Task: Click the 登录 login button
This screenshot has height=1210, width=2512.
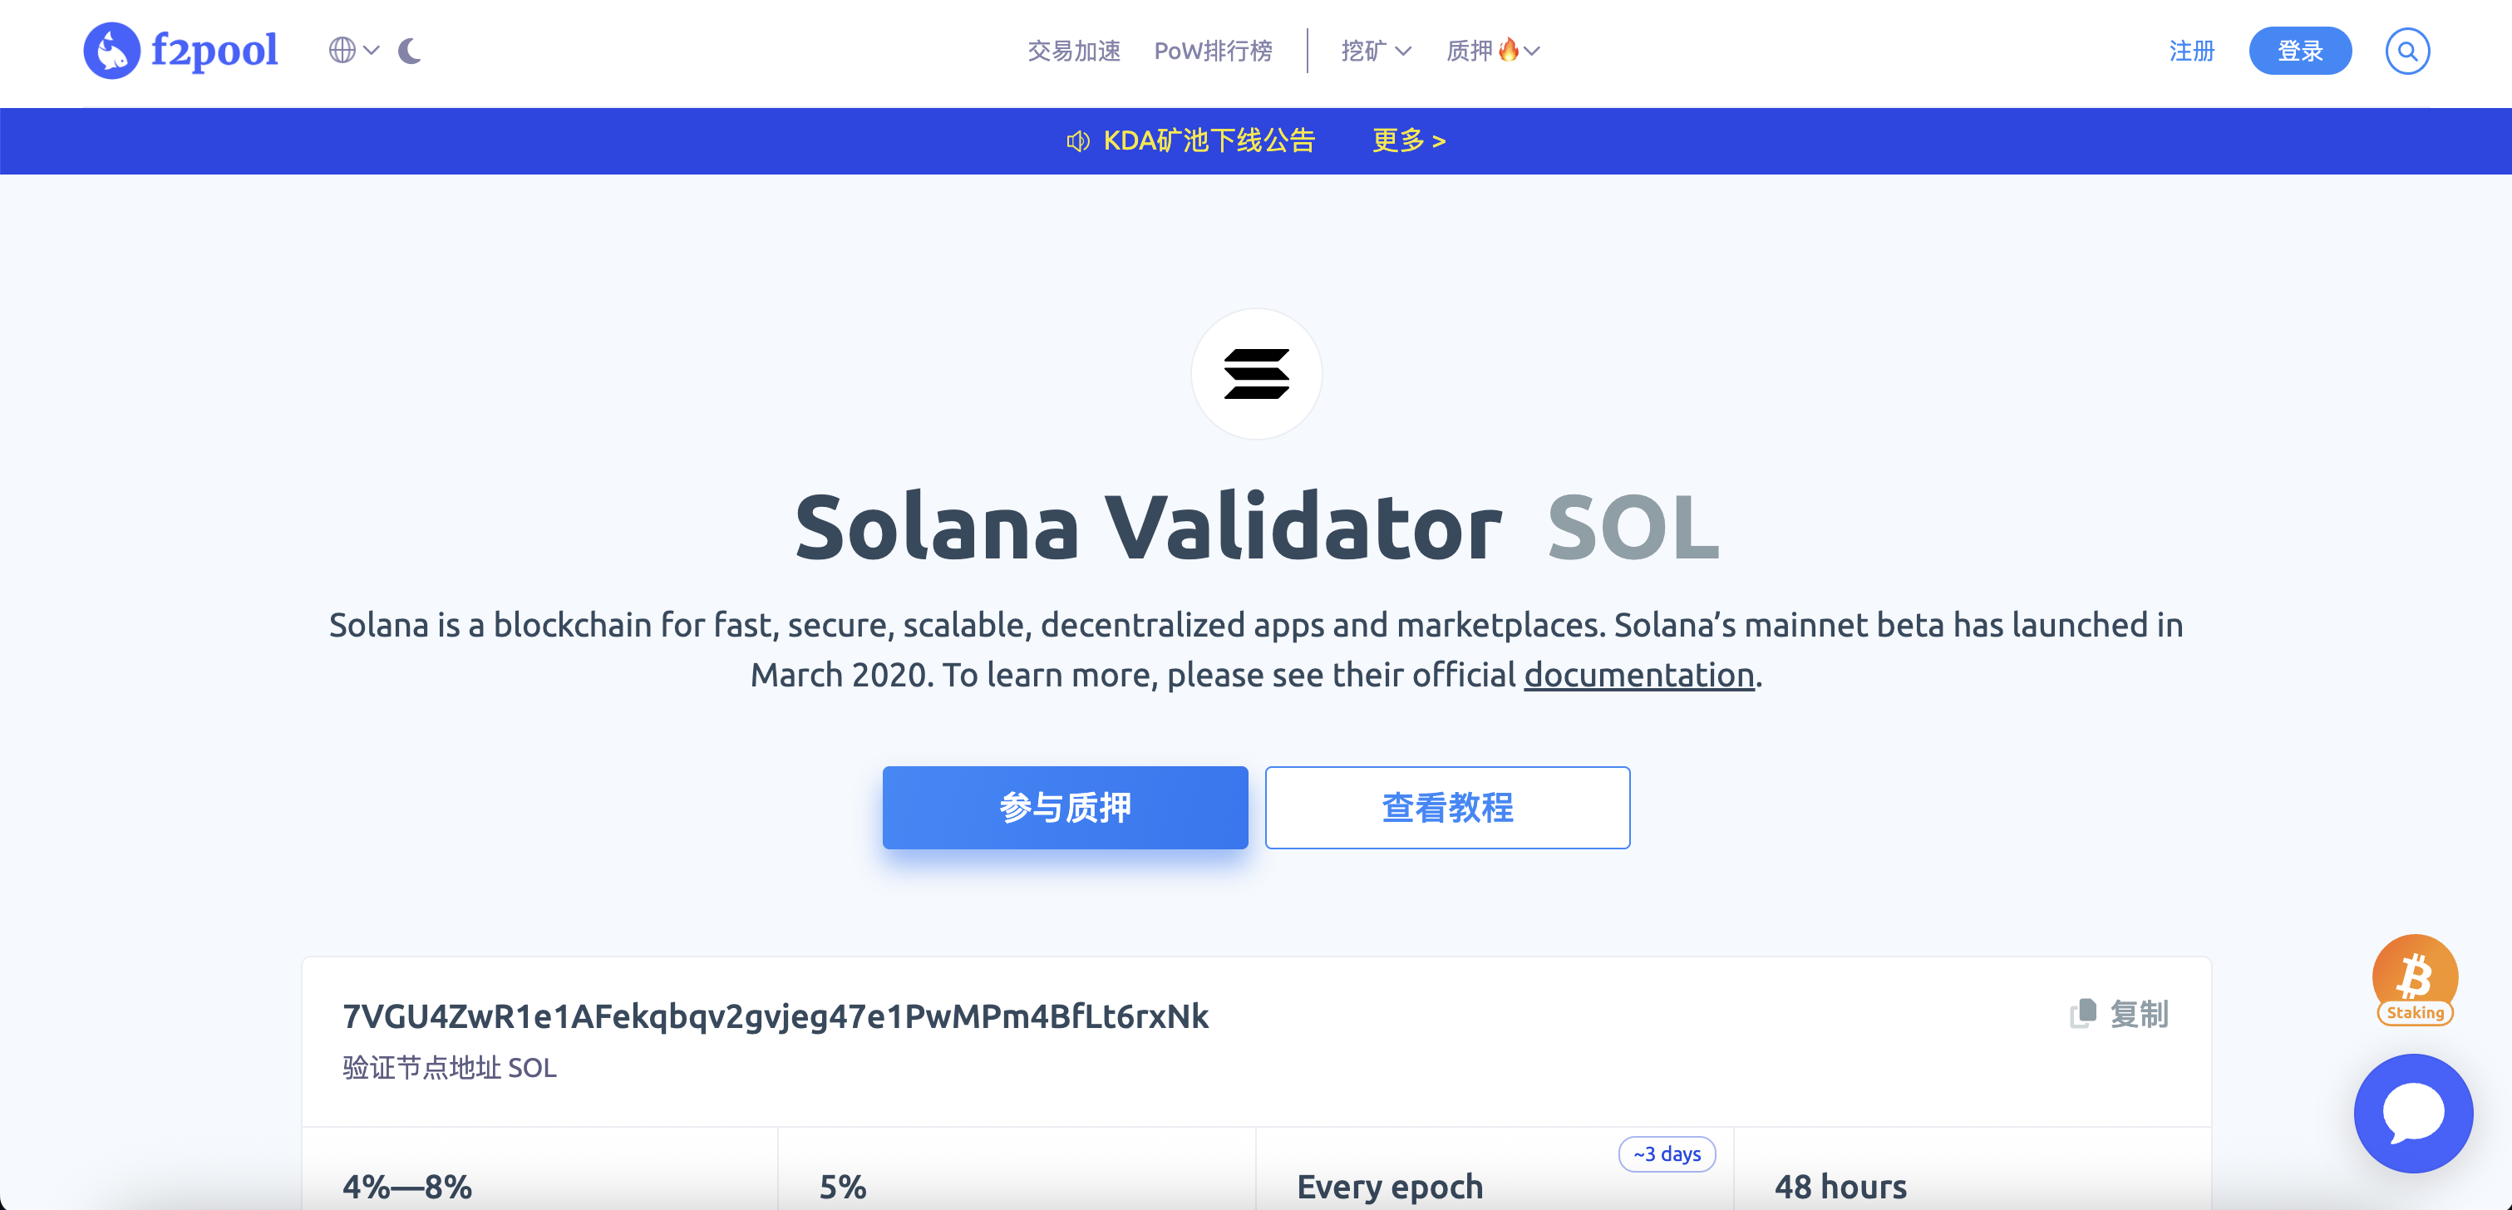Action: click(x=2299, y=51)
